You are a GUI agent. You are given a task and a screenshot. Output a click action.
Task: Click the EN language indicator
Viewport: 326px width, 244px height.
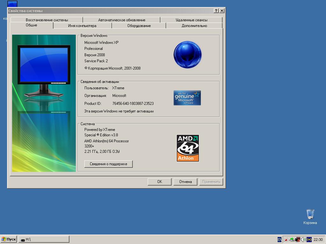(x=280, y=240)
